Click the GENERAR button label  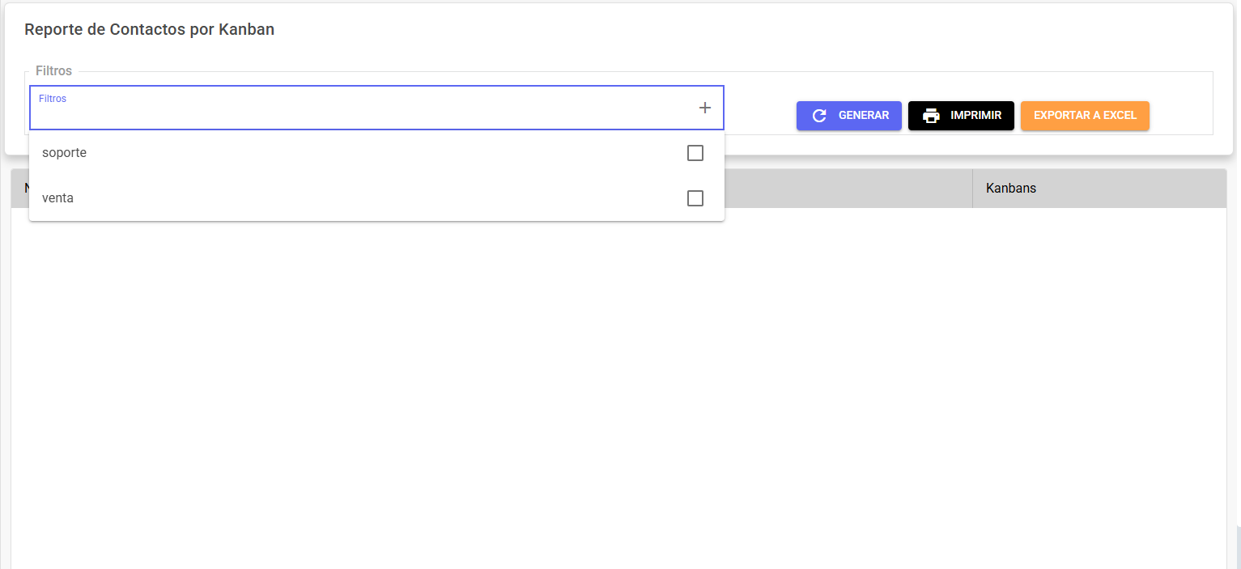864,116
